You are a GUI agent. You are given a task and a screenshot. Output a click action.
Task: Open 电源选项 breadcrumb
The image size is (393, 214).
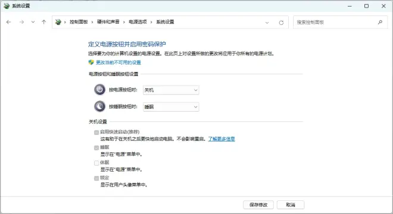(x=138, y=22)
